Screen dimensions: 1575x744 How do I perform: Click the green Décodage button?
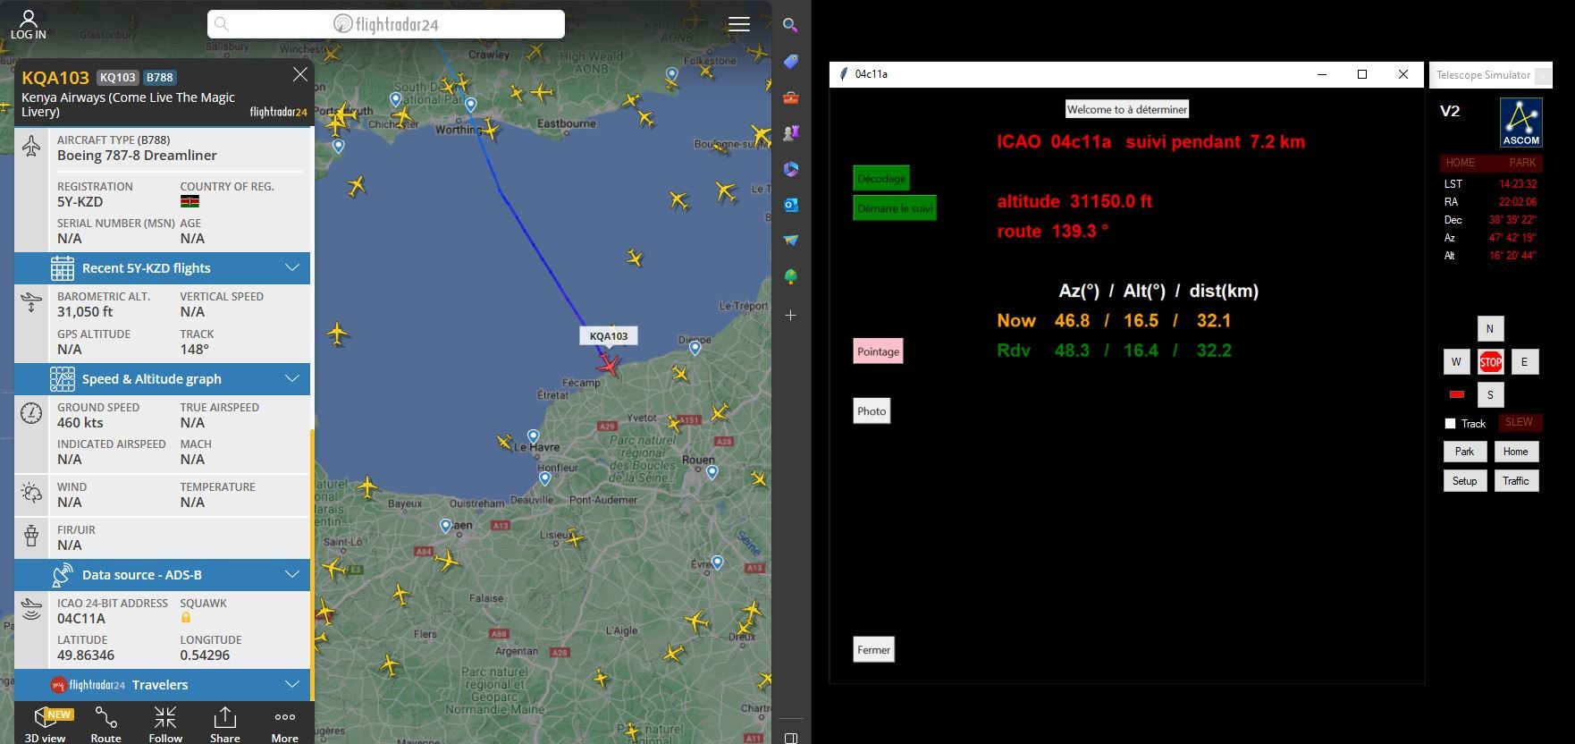pyautogui.click(x=881, y=179)
